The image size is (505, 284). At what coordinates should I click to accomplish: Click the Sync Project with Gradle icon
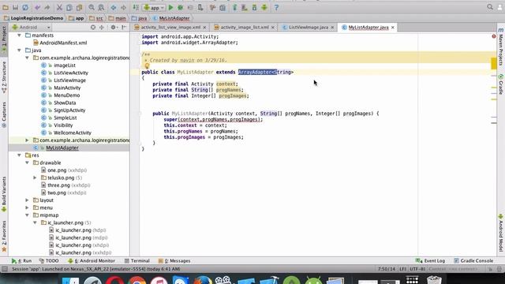pyautogui.click(x=235, y=7)
